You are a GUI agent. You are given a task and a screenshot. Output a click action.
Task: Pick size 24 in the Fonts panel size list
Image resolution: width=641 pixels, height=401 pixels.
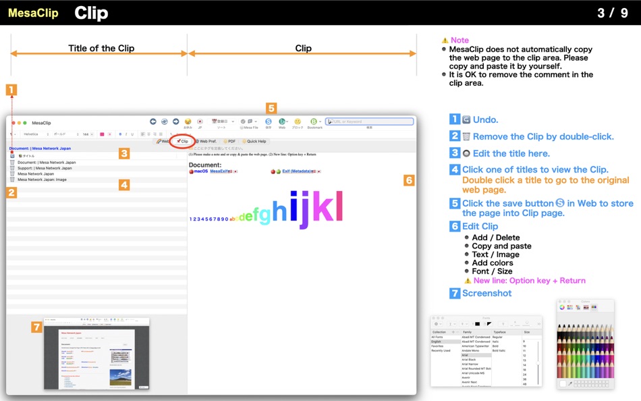(524, 375)
